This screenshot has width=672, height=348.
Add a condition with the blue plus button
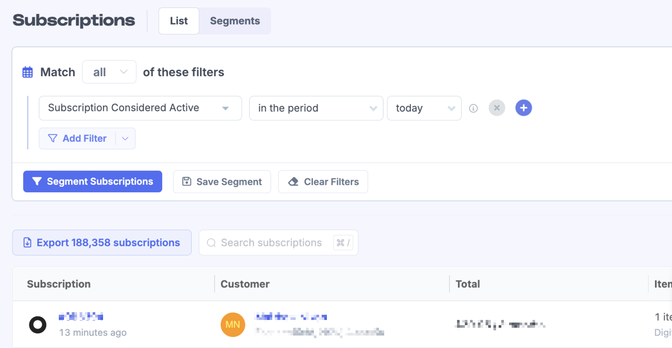pyautogui.click(x=523, y=108)
